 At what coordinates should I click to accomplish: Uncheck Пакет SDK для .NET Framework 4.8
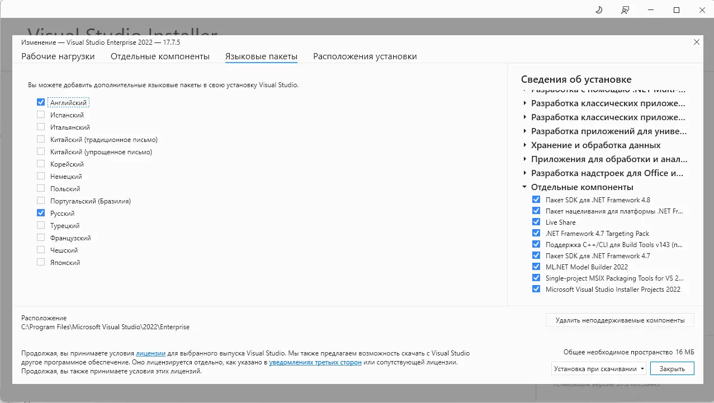(536, 200)
